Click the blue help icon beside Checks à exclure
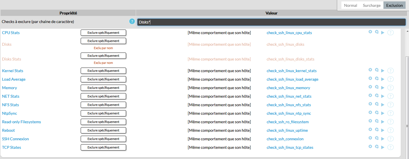Viewport: 409px width, 159px height. coord(132,22)
